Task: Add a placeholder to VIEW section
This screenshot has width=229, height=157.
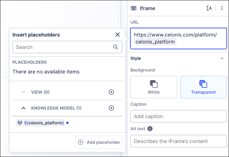Action: tap(111, 92)
